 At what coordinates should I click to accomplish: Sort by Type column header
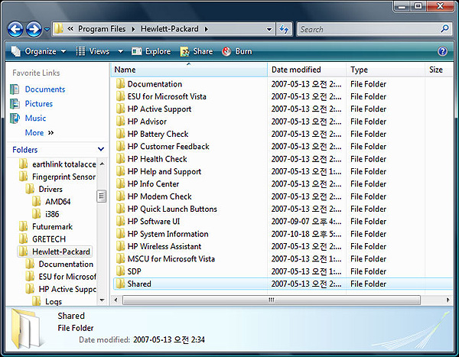tap(386, 70)
